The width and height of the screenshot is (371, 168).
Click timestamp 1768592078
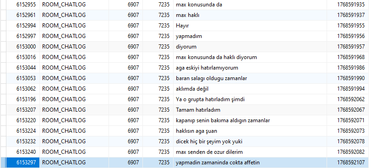coord(348,141)
